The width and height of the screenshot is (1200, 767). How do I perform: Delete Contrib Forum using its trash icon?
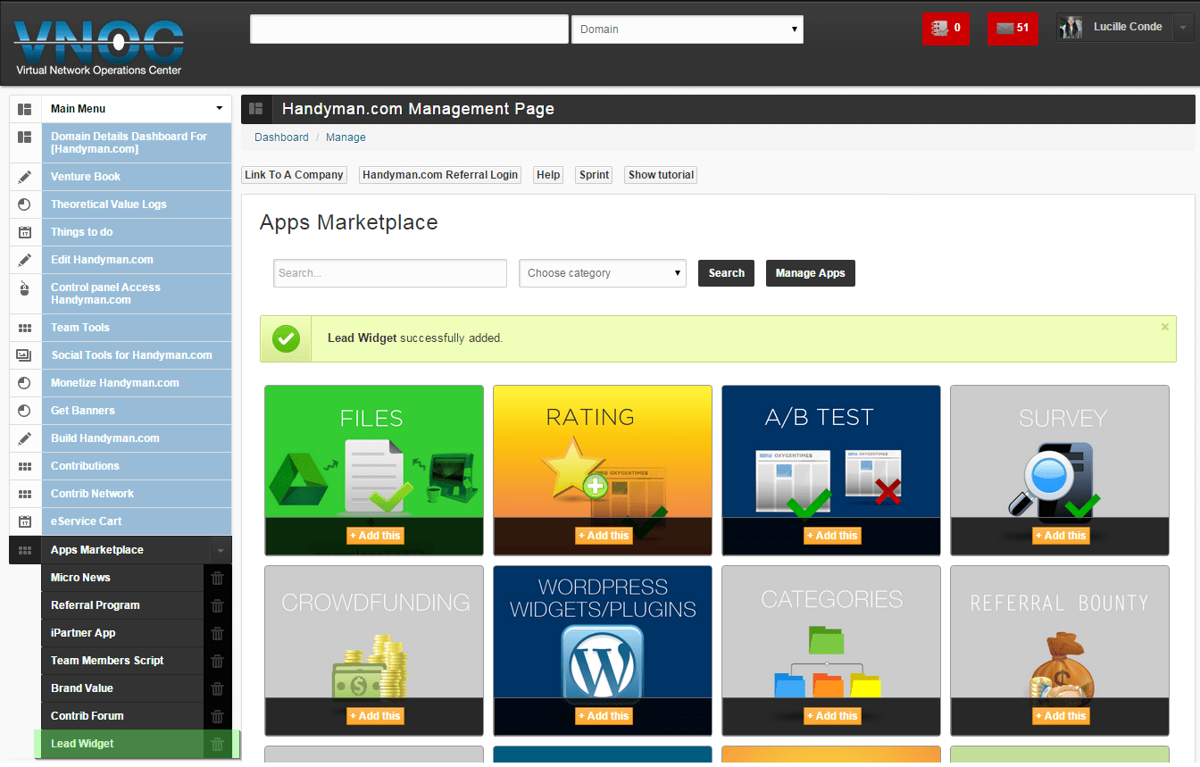pyautogui.click(x=217, y=716)
